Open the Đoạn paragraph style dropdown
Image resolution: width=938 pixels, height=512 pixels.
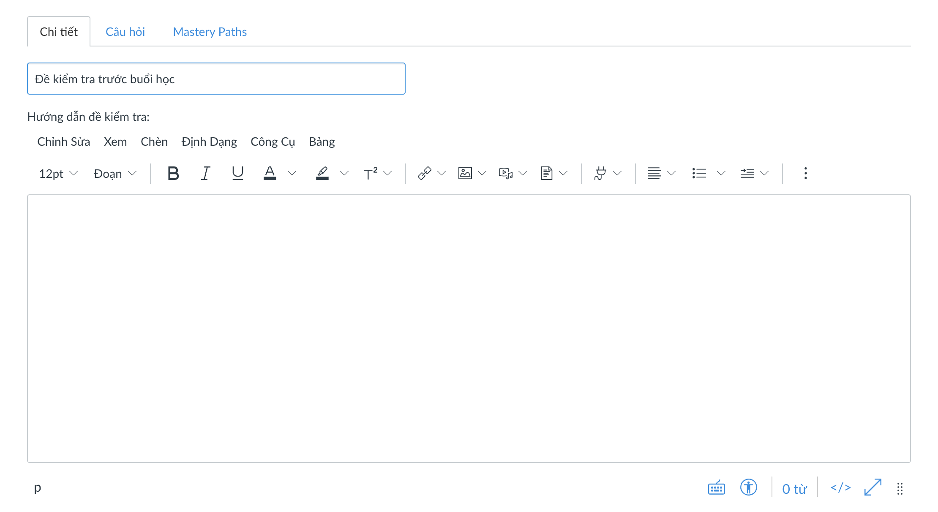pyautogui.click(x=115, y=174)
